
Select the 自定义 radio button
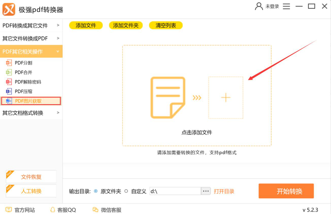coord(126,191)
